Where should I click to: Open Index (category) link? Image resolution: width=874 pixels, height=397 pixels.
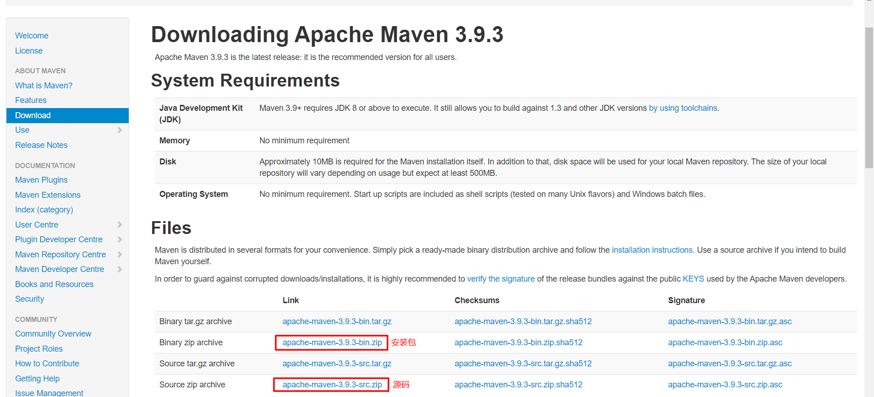click(44, 210)
